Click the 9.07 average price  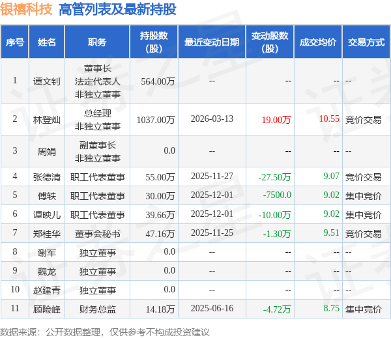point(332,176)
